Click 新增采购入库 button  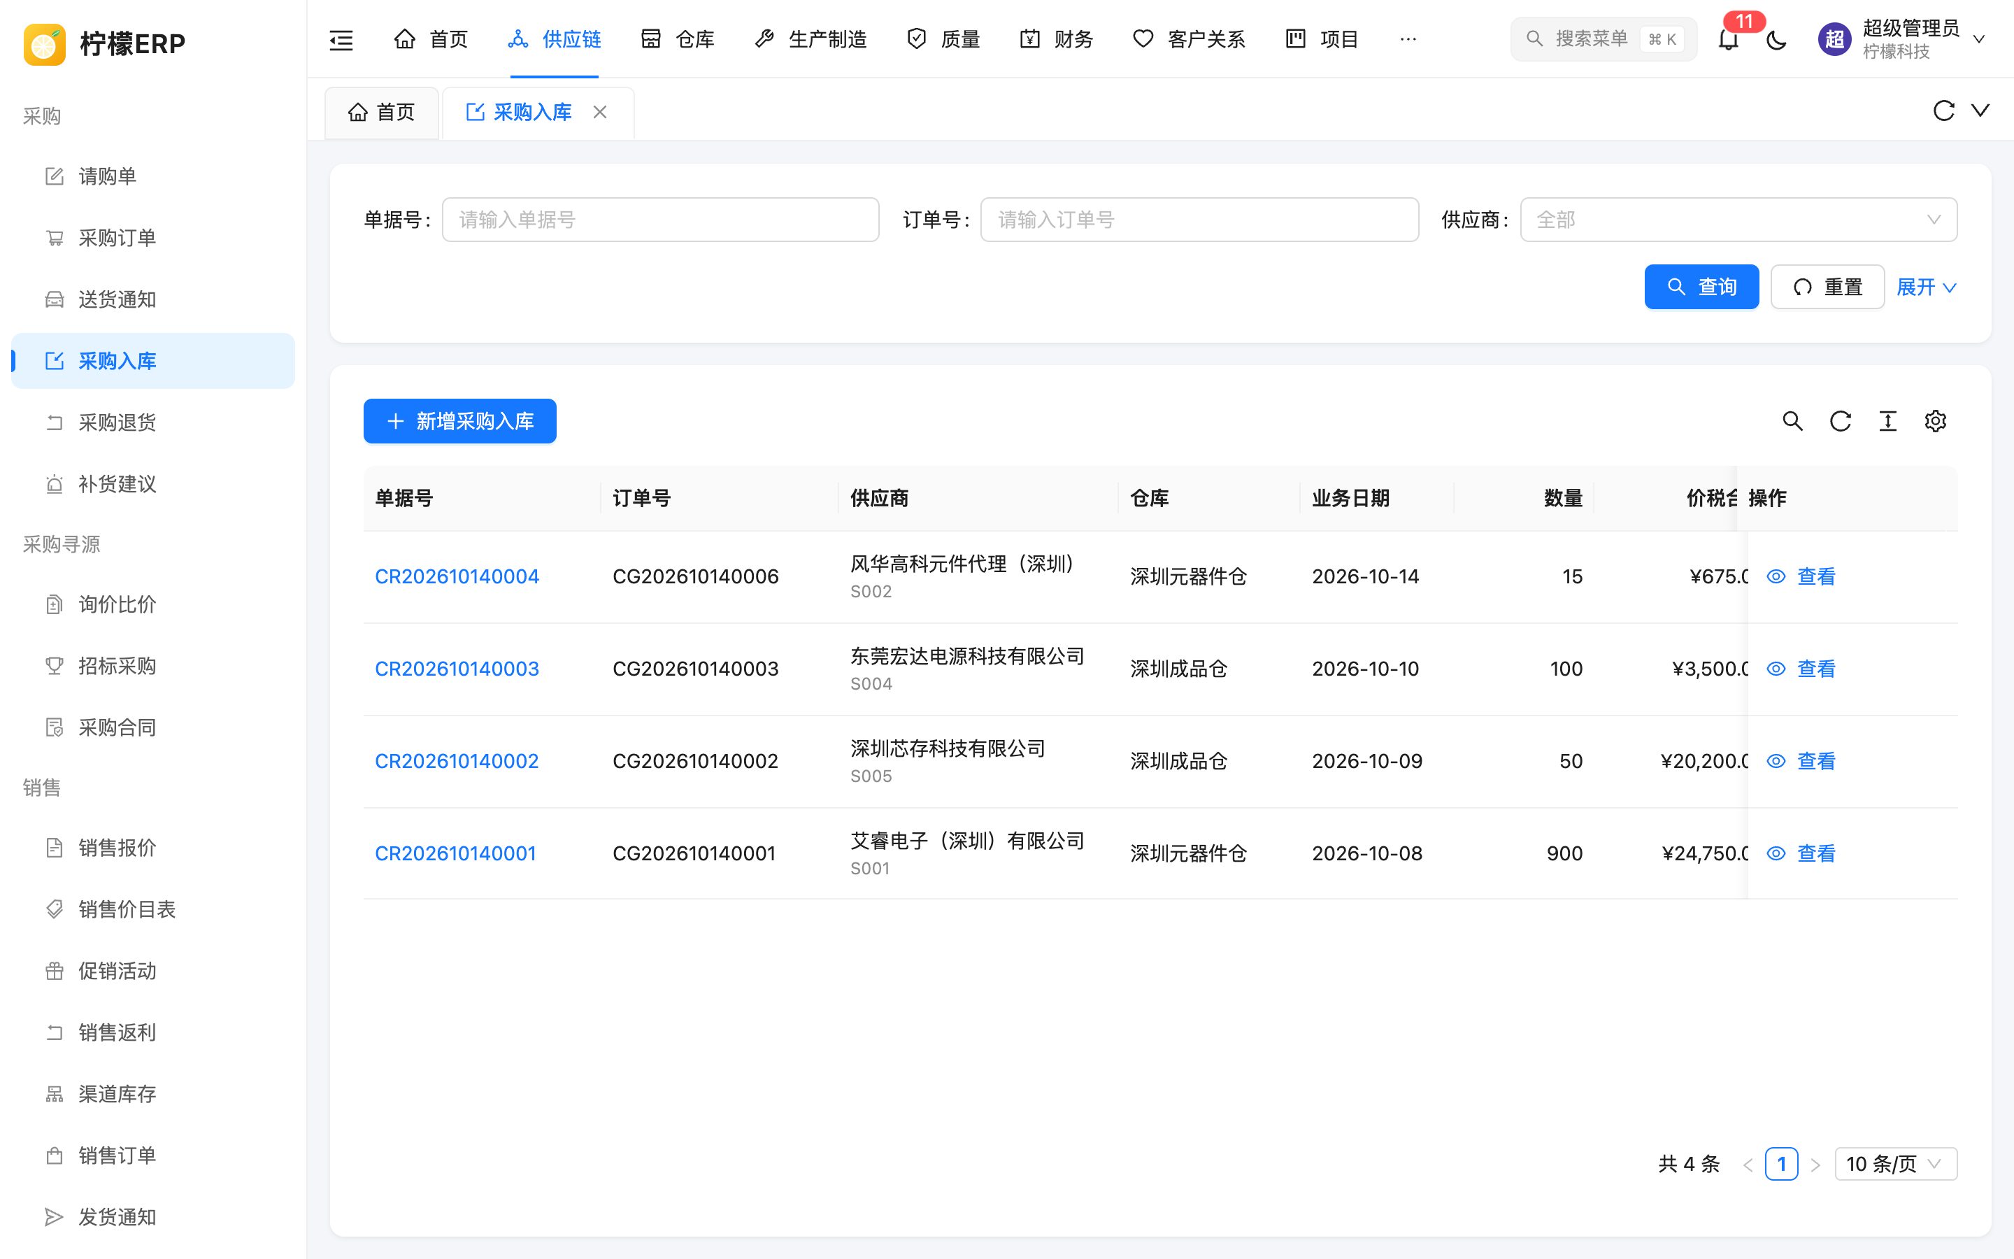460,421
